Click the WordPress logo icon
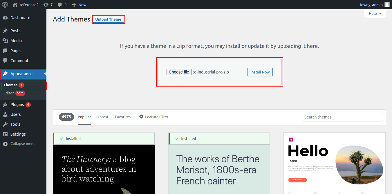The height and width of the screenshot is (194, 392). [x=5, y=5]
